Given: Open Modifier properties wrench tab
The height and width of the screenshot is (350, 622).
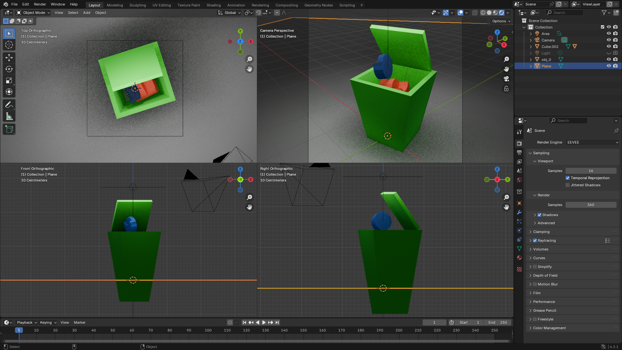Looking at the screenshot, I should [x=519, y=212].
